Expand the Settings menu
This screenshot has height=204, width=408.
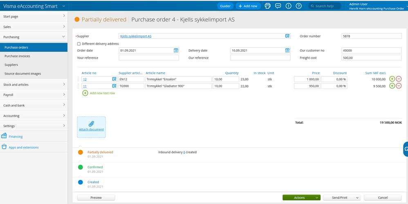pyautogui.click(x=34, y=126)
